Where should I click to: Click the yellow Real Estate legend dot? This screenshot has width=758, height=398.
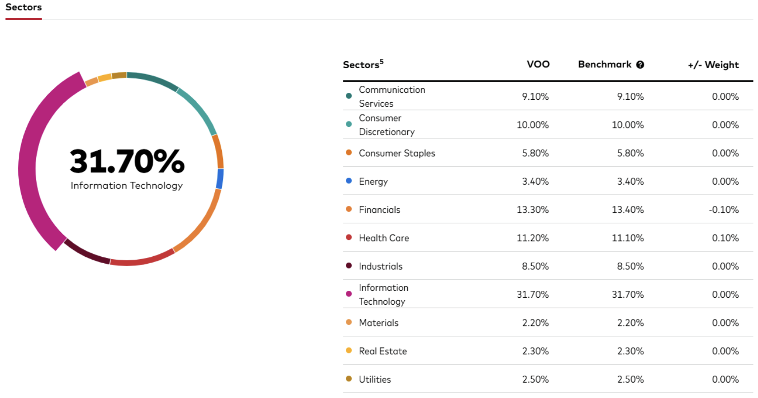pos(349,351)
